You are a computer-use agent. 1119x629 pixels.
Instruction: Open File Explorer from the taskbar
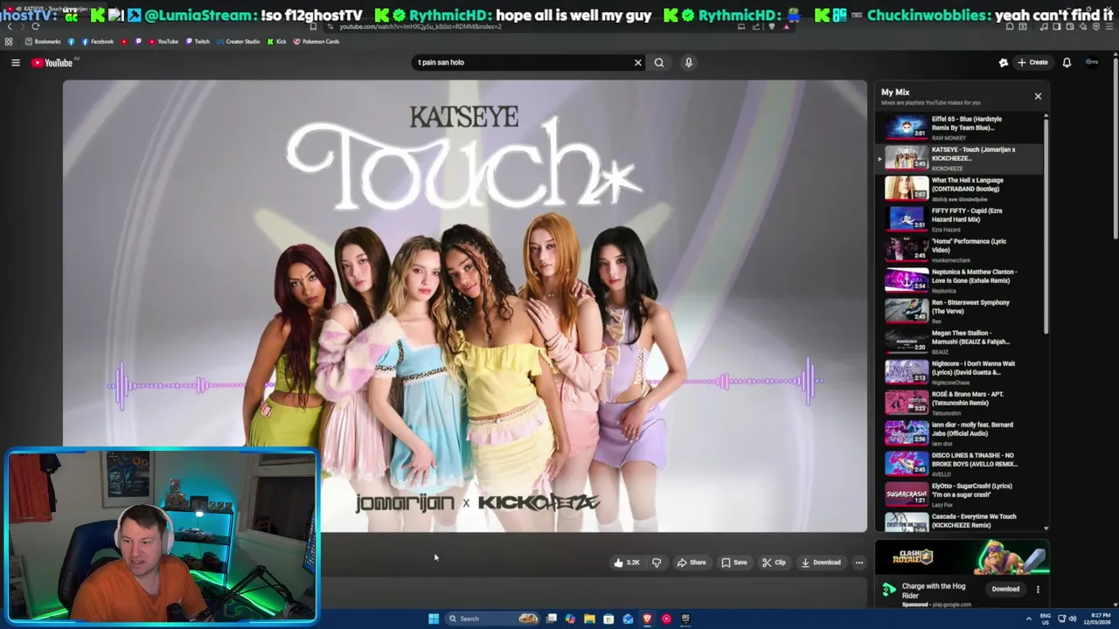(589, 619)
